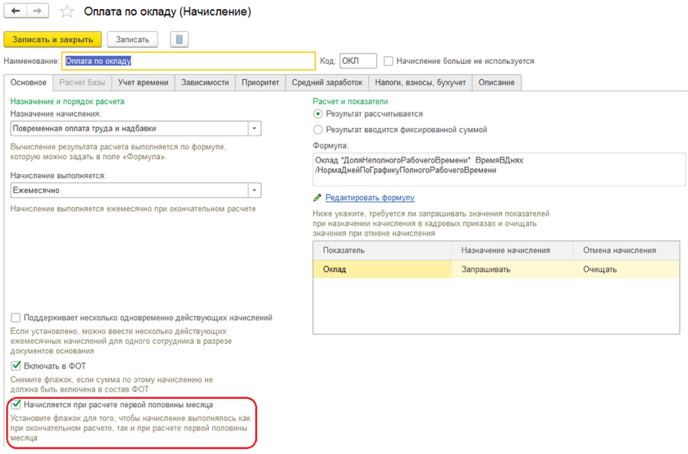688x454 pixels.
Task: Switch to the "Учет времени" tab
Action: (143, 82)
